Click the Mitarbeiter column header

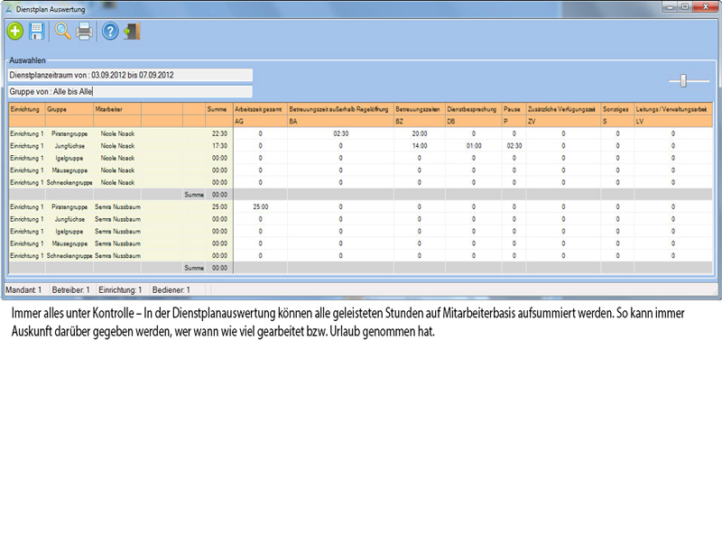pos(116,108)
